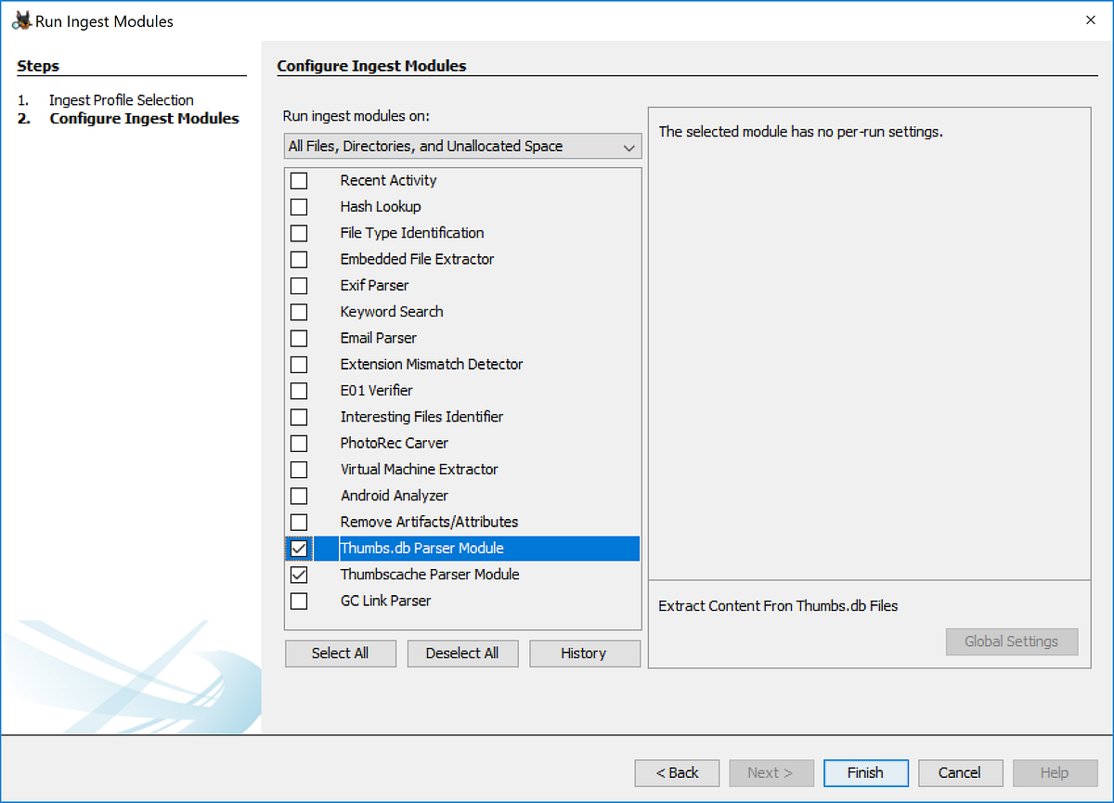Select the 'Android Analyzer' module label
1114x803 pixels.
tap(394, 496)
